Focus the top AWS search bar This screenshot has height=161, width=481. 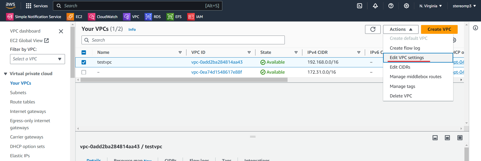[x=138, y=6]
